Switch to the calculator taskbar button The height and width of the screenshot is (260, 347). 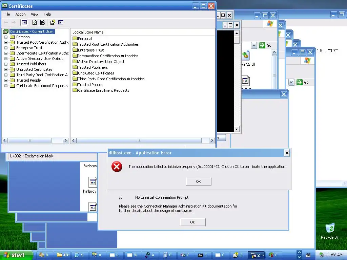168,255
